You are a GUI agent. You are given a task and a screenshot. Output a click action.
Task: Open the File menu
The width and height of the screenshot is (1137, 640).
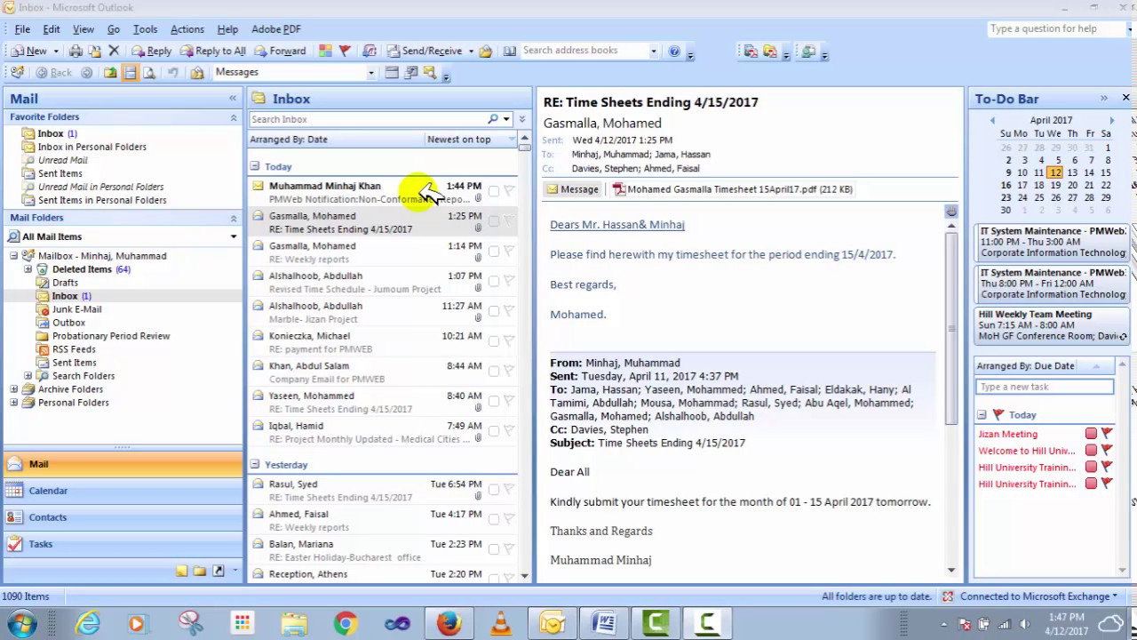22,29
